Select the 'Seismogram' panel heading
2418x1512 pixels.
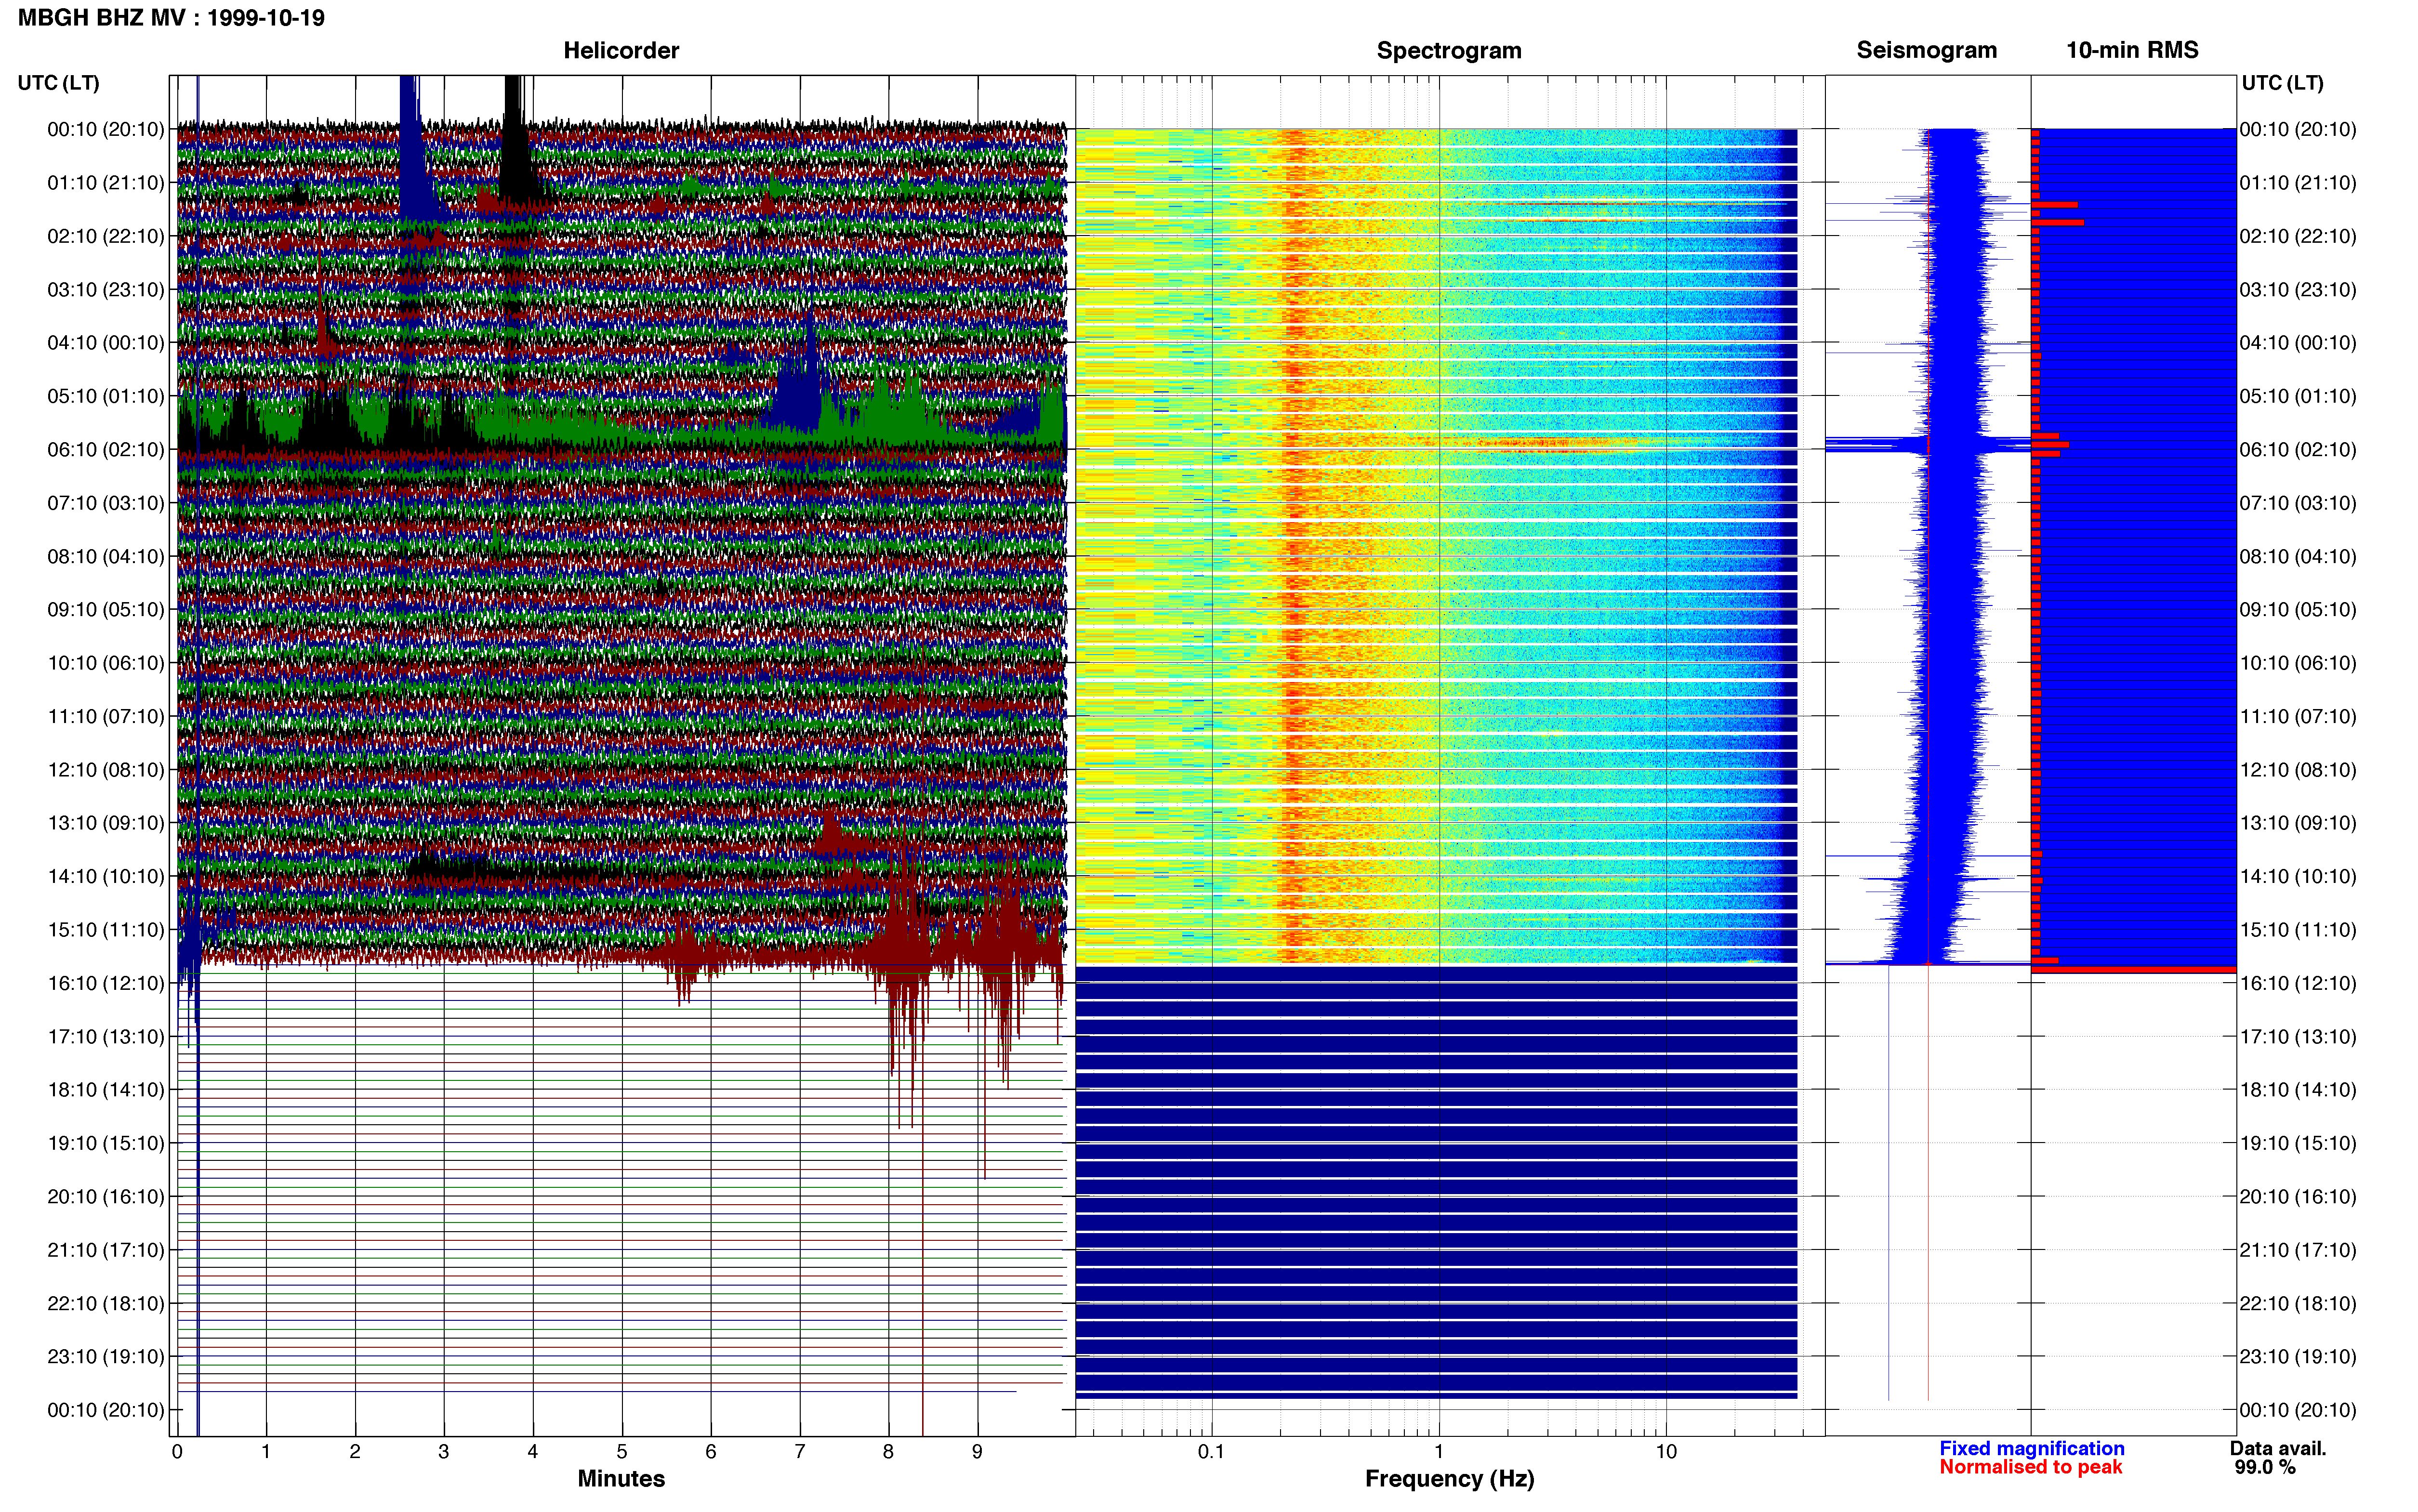click(1926, 50)
